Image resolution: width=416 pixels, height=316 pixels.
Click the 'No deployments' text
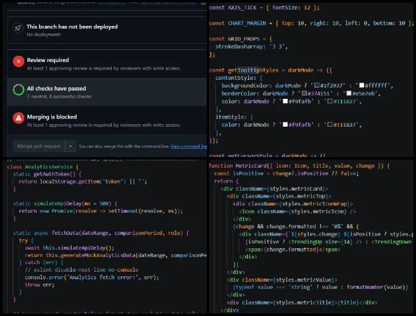click(x=44, y=34)
